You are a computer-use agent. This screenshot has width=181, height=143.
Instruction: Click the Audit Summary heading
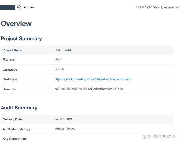19,108
